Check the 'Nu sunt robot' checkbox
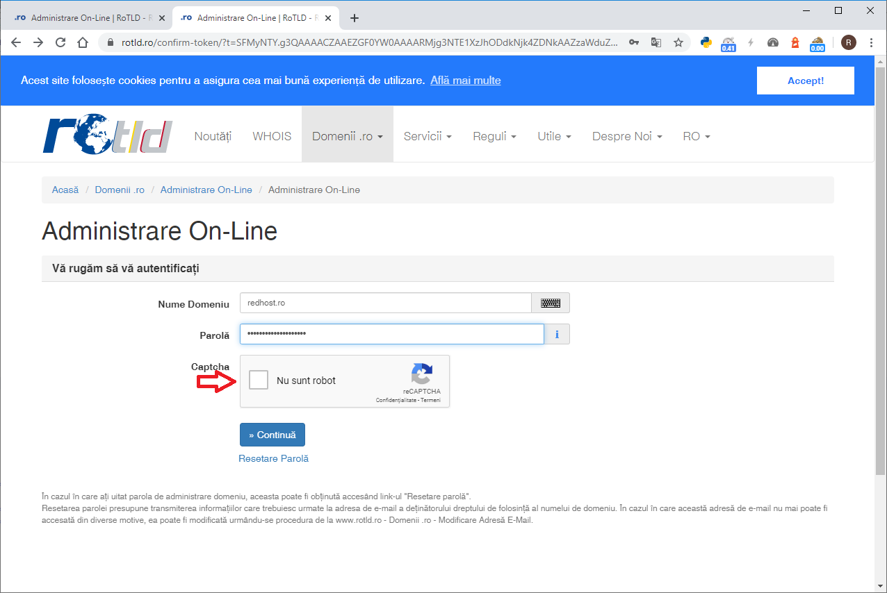Image resolution: width=887 pixels, height=593 pixels. coord(259,380)
